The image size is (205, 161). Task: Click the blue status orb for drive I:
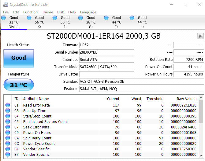point(106,18)
